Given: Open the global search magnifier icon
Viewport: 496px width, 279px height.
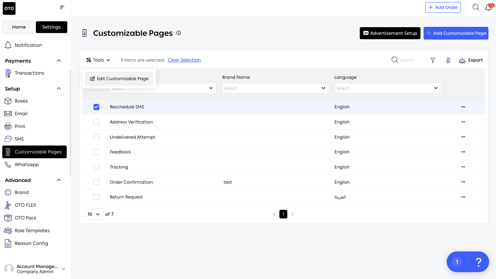Looking at the screenshot, I should click(476, 7).
